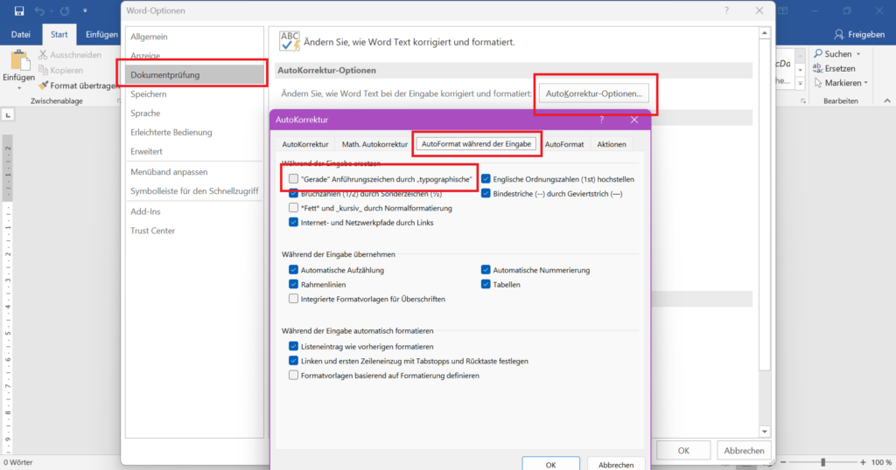Check Integrierte Formatvorlagen für Überschriften

[x=294, y=299]
